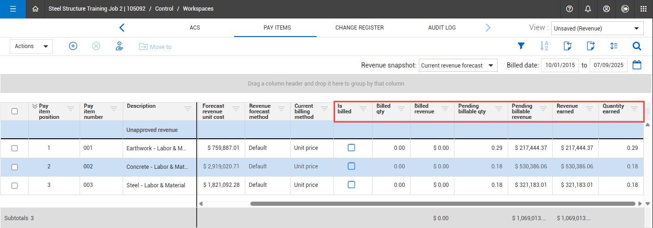Open the hamburger main menu
653x228 pixels.
coord(13,9)
